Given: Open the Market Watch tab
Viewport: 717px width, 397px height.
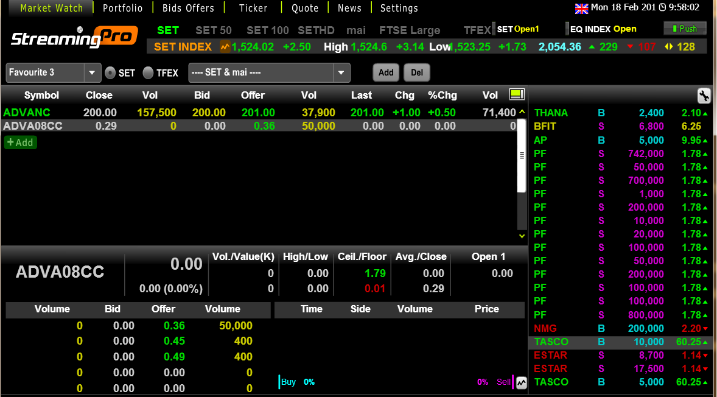Looking at the screenshot, I should tap(52, 8).
